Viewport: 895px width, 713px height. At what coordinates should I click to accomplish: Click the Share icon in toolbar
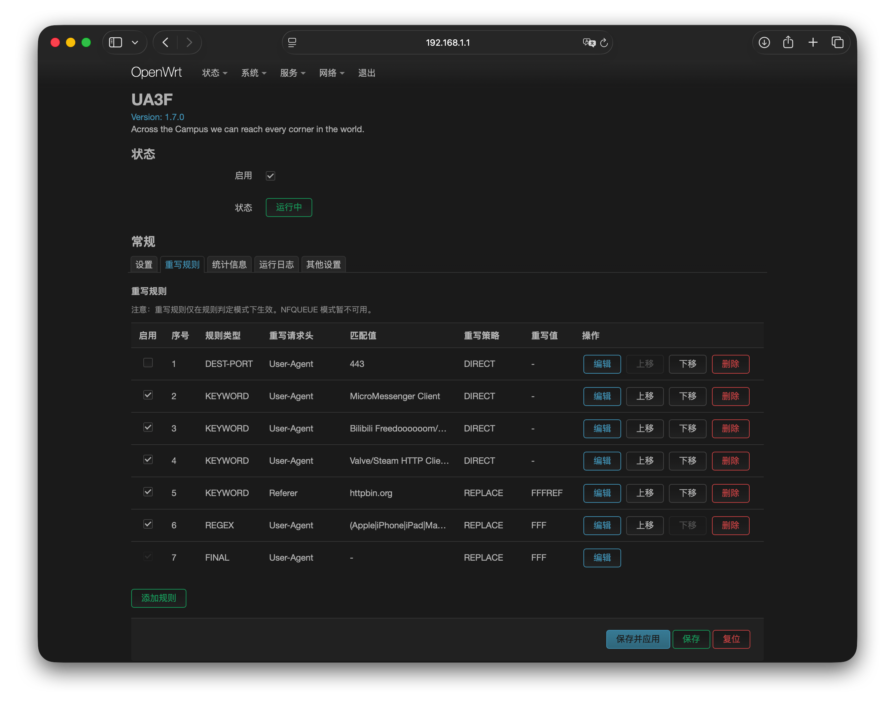click(x=788, y=42)
